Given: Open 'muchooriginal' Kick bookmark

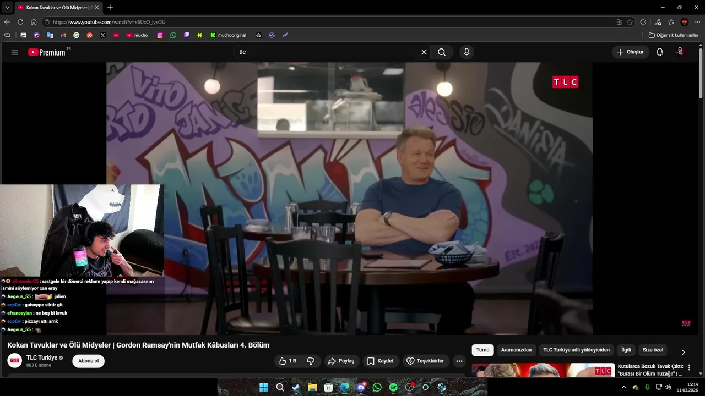Looking at the screenshot, I should pos(229,35).
